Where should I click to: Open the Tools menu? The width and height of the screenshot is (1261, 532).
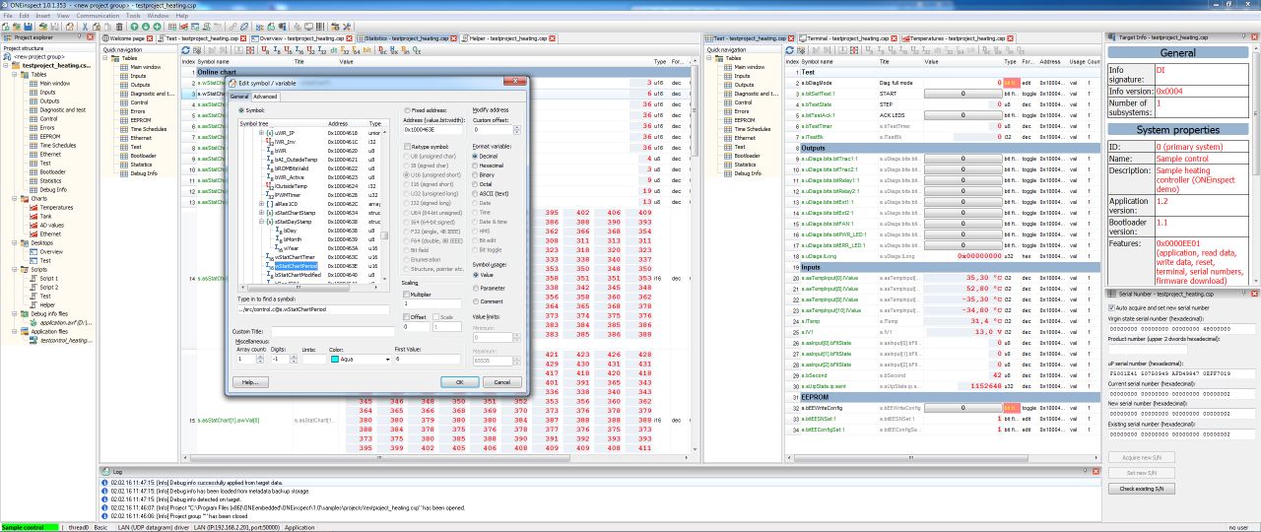(132, 16)
